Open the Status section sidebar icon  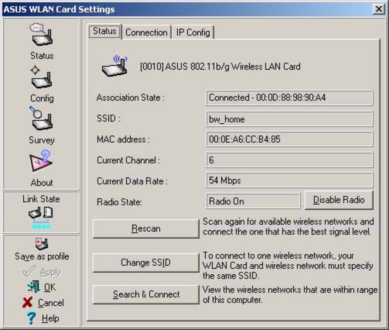pyautogui.click(x=42, y=35)
